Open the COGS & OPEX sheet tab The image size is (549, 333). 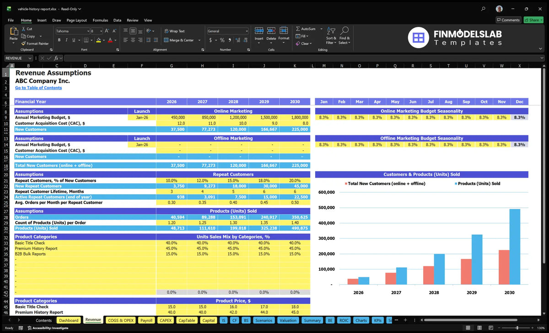pos(120,320)
